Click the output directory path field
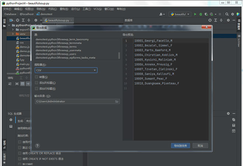The width and height of the screenshot is (243, 166). tap(77, 101)
